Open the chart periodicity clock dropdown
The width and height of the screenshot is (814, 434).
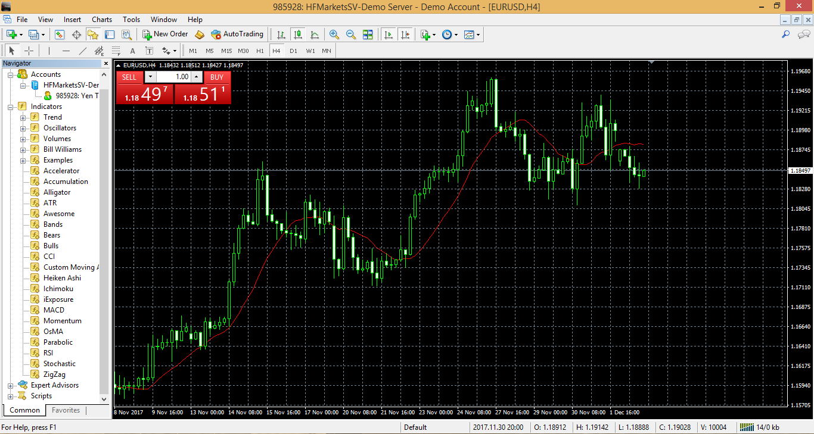coord(450,35)
